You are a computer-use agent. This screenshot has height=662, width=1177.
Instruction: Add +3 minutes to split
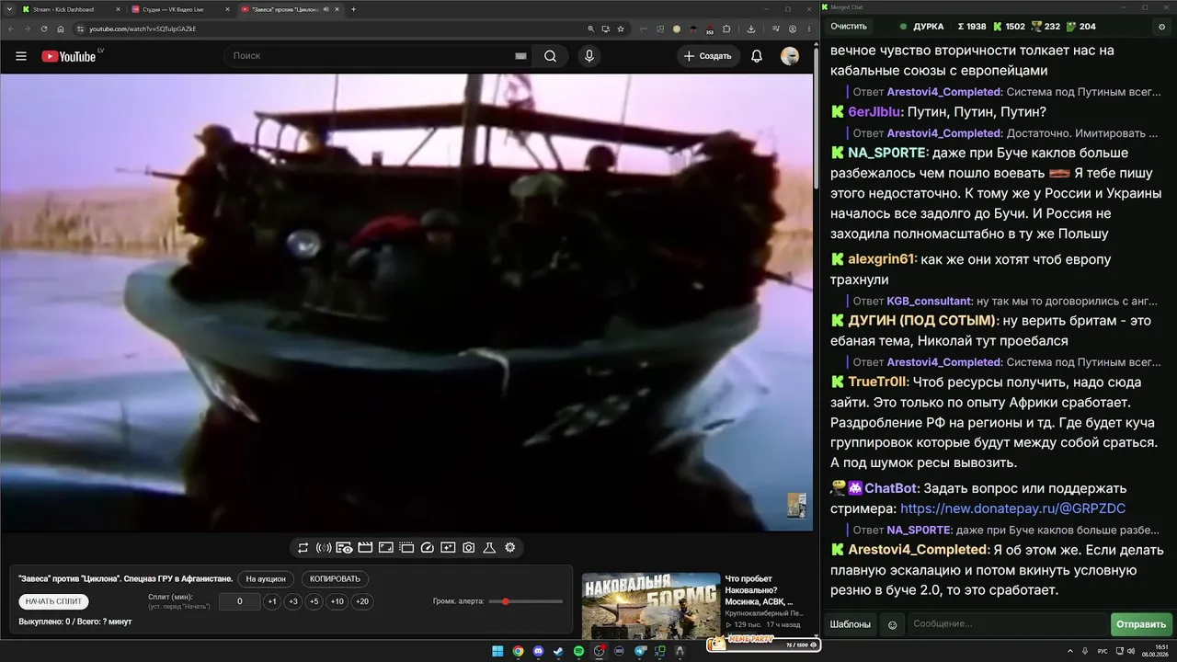pyautogui.click(x=293, y=601)
